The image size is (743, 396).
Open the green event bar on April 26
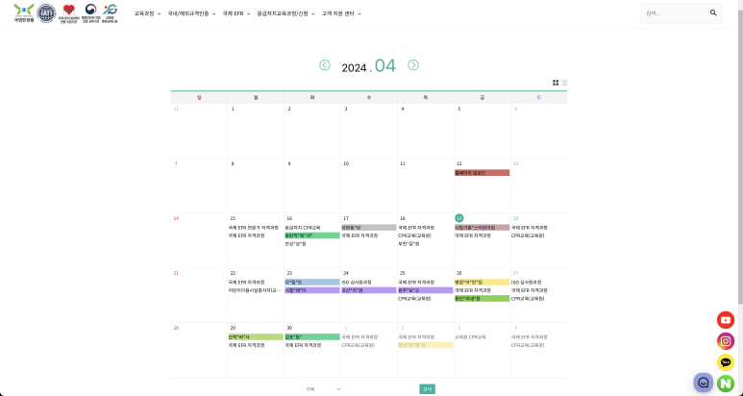coord(482,298)
